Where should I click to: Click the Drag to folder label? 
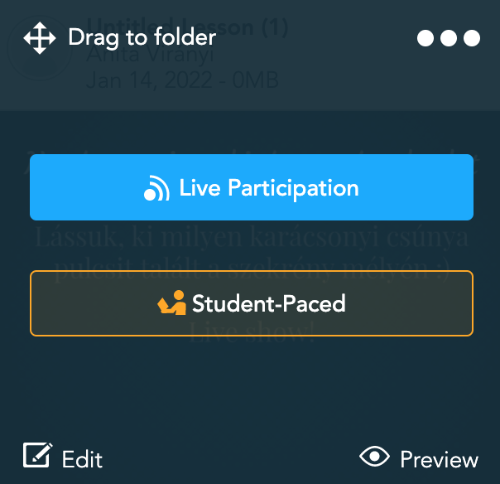coord(142,38)
